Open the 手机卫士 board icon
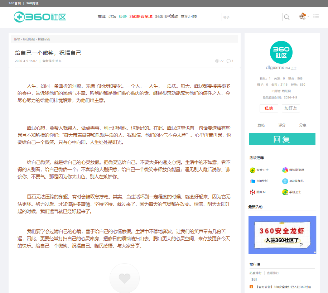 click(285, 192)
